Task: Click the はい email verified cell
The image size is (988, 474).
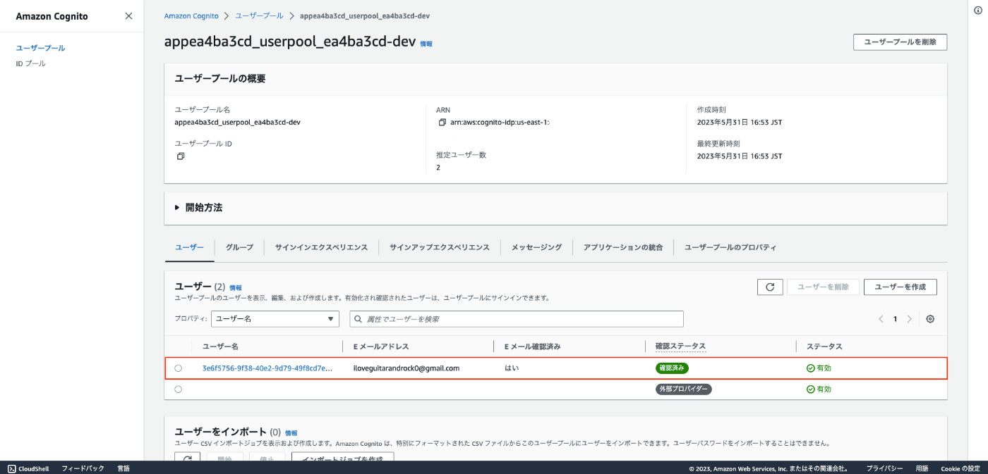Action: [x=512, y=368]
